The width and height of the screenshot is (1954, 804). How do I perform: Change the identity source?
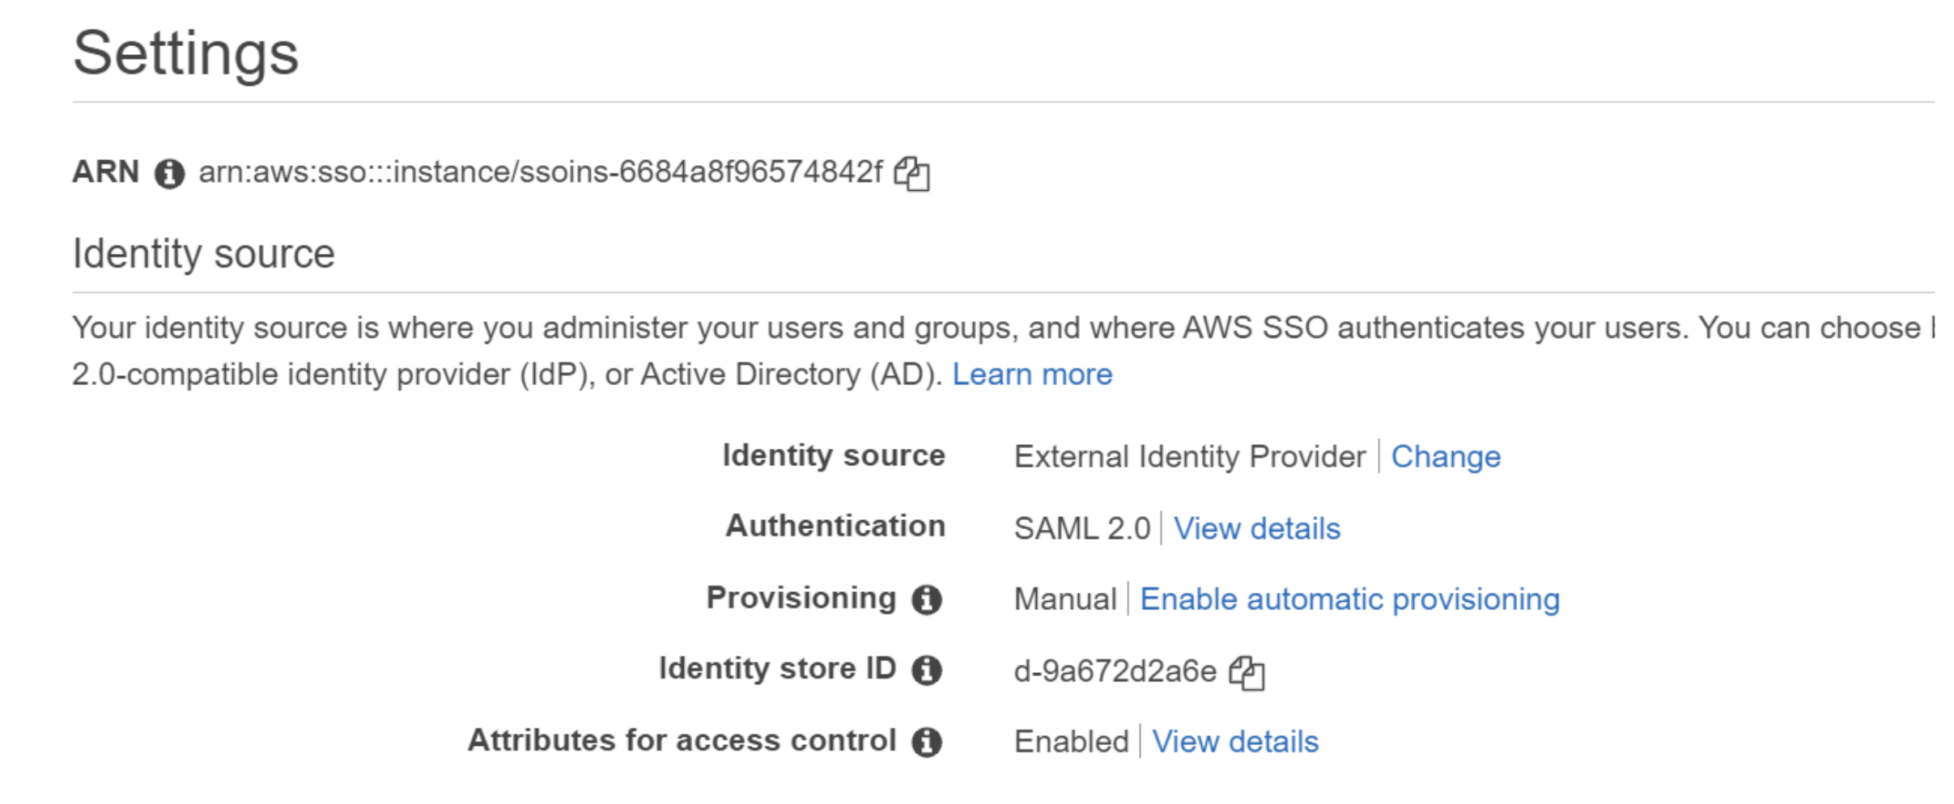1446,456
